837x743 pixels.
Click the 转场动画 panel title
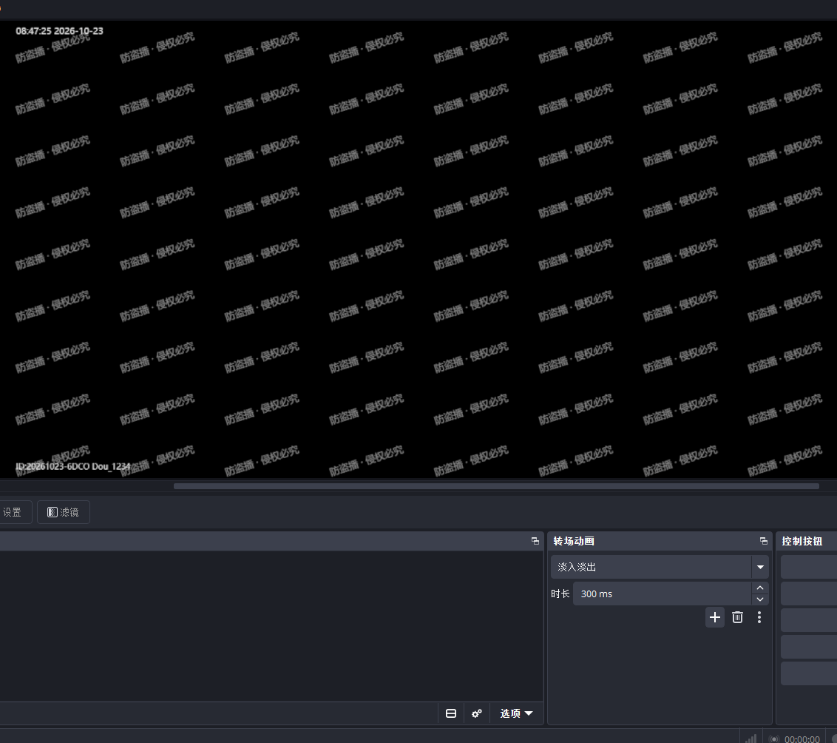[x=574, y=541]
